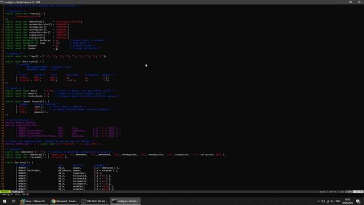
Task: Click the borderpx variable line
Action: (56, 40)
